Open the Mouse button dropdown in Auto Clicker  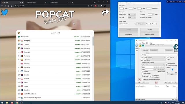(132, 14)
